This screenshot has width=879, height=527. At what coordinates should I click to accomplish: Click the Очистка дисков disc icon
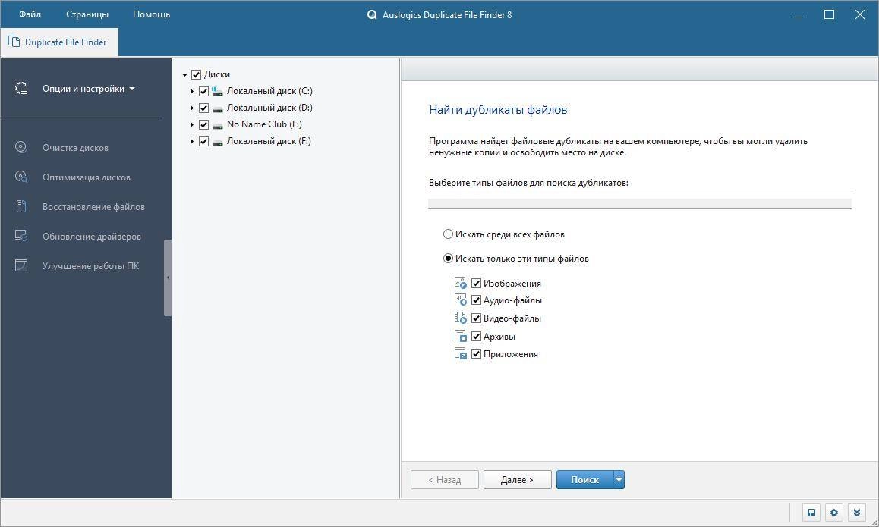20,147
